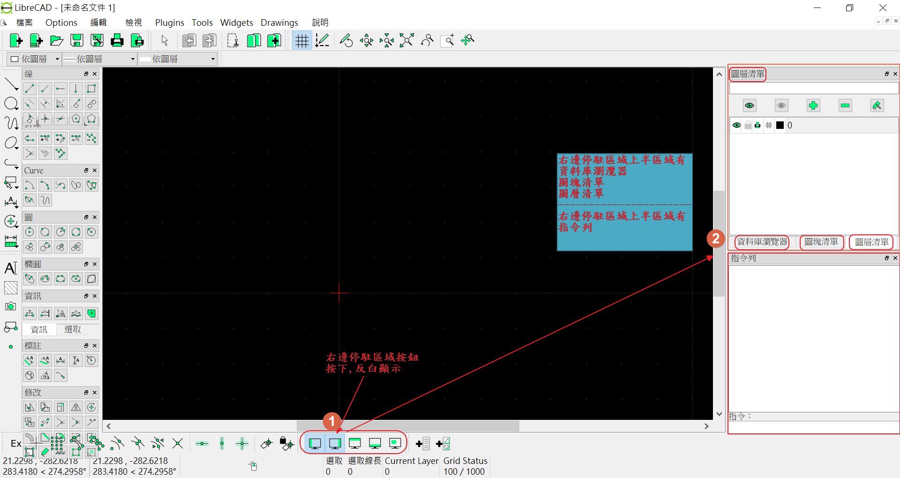Image resolution: width=900 pixels, height=478 pixels.
Task: Remove layer with green minus icon
Action: pos(845,105)
